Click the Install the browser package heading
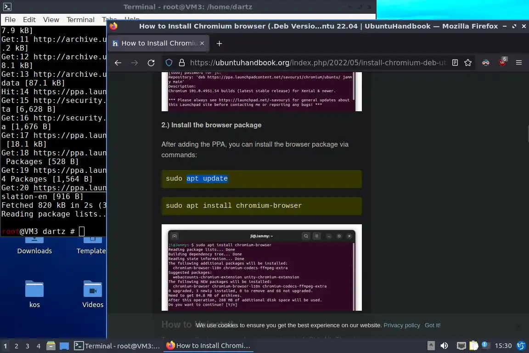 pyautogui.click(x=211, y=125)
